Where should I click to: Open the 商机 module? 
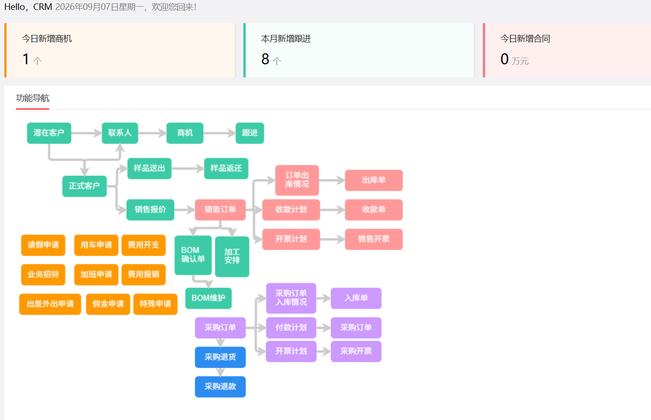[185, 133]
